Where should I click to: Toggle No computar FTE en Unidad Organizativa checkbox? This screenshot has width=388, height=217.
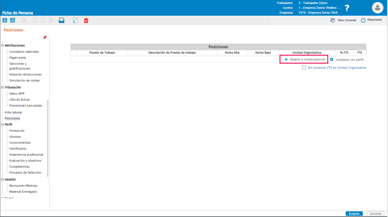point(304,68)
